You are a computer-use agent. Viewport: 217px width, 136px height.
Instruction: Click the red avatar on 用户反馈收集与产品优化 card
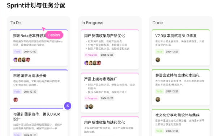point(99,63)
